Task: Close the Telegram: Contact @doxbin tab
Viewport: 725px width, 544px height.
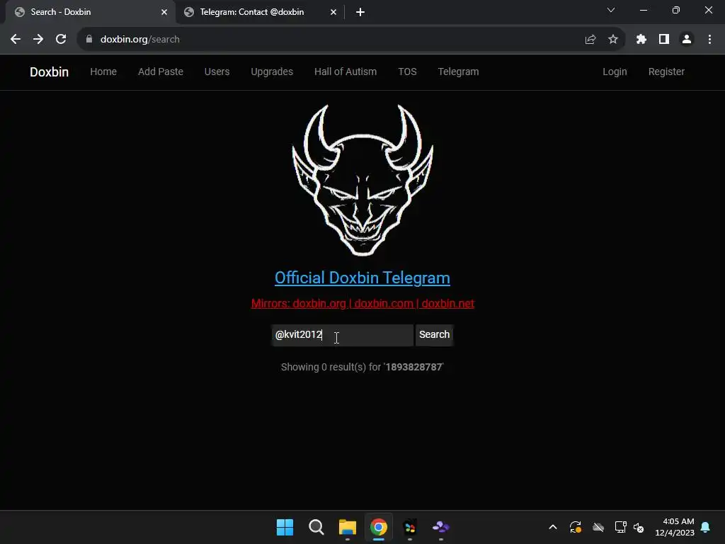Action: tap(333, 12)
